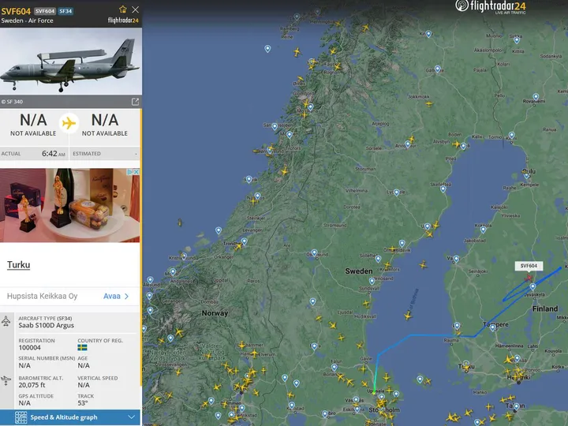
Task: Click the Swedish flag country icon
Action: (x=82, y=348)
